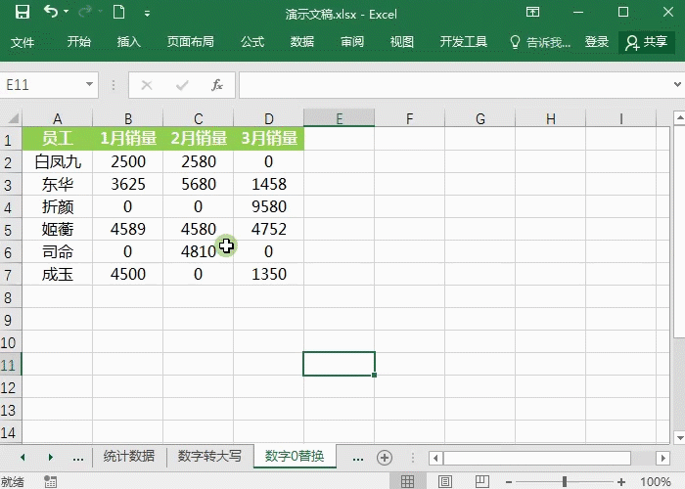The width and height of the screenshot is (685, 489).
Task: Select the cell with value 4752
Action: tap(269, 229)
